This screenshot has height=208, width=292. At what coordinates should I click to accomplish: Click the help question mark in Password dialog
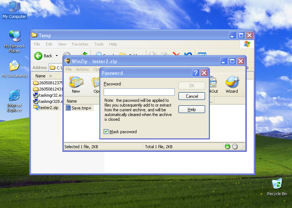196,73
